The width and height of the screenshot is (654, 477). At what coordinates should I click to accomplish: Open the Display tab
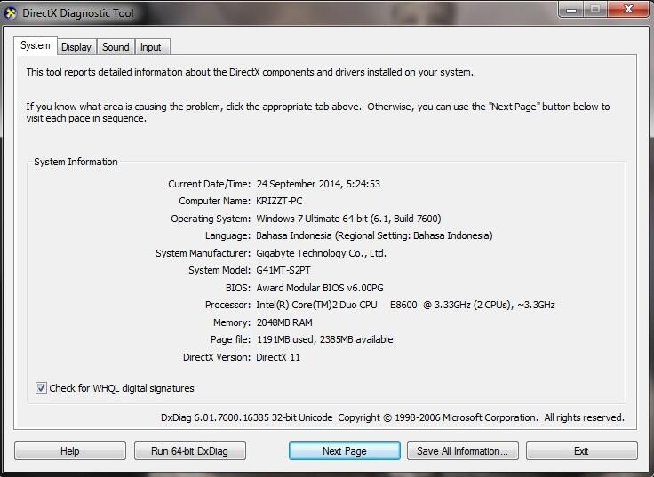coord(76,47)
